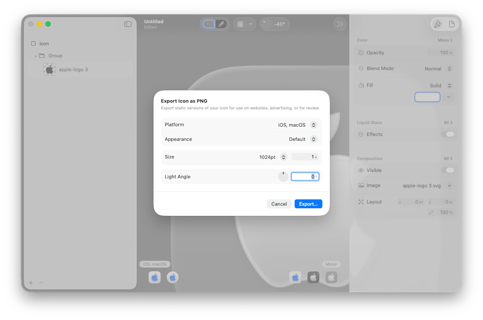This screenshot has height=320, width=483.
Task: Toggle the grid overlay icon in toolbar
Action: click(240, 24)
